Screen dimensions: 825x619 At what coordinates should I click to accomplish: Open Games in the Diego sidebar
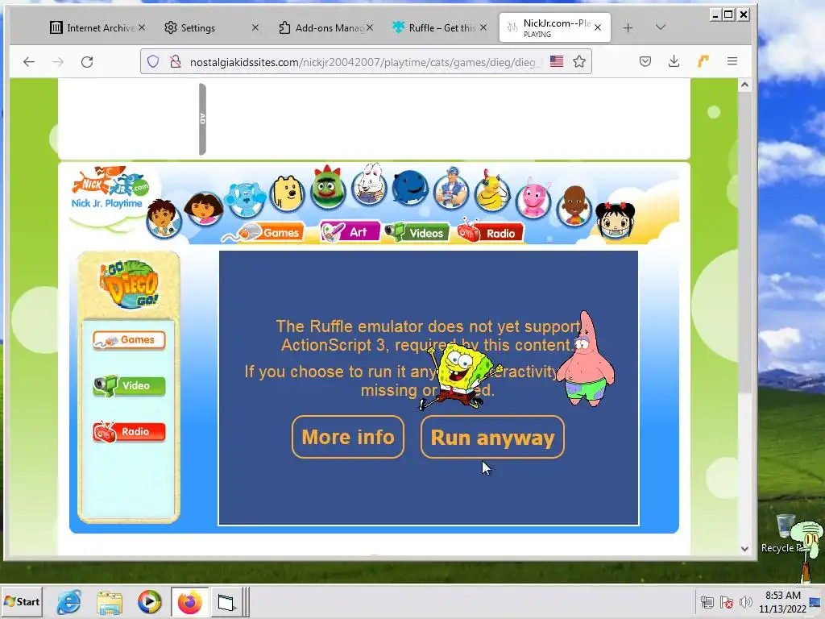(129, 340)
